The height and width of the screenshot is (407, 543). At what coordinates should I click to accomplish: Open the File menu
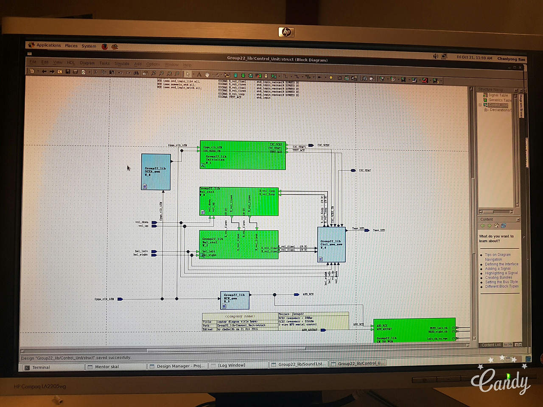[33, 62]
